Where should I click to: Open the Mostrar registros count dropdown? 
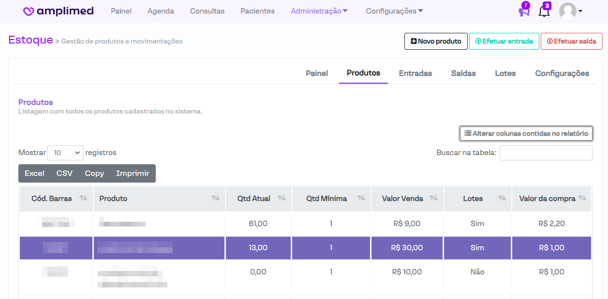click(65, 153)
